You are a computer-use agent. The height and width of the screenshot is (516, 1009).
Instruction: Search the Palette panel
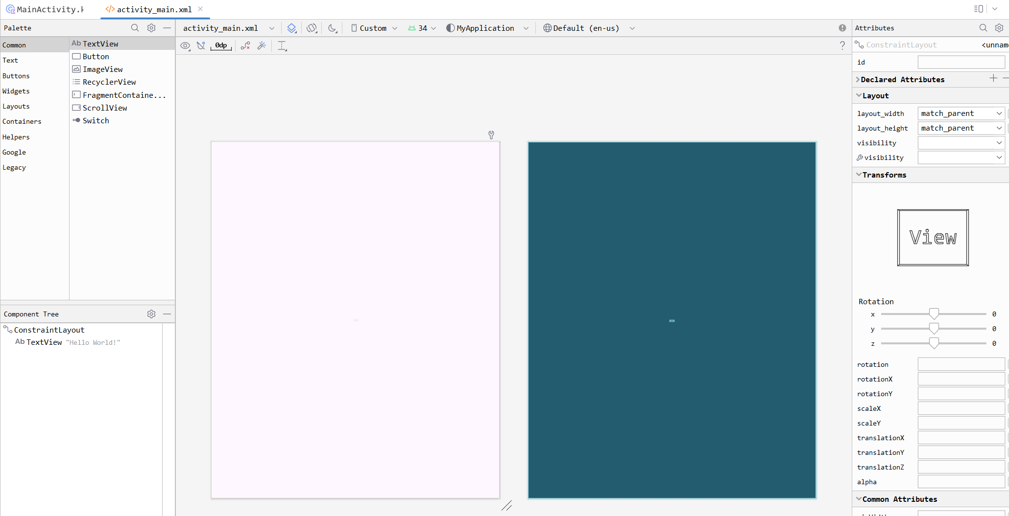click(135, 28)
